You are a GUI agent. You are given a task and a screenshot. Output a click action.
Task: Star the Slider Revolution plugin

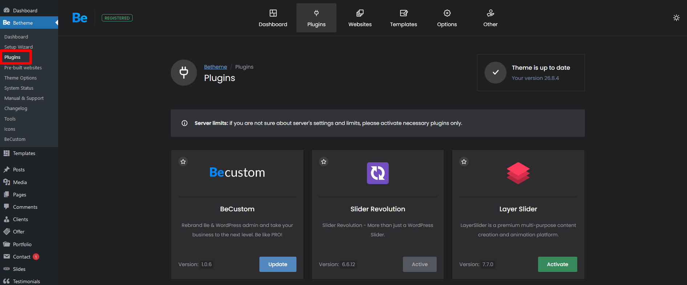(324, 162)
